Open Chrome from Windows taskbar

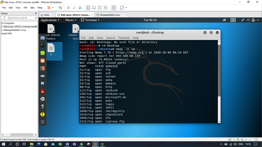(x=81, y=144)
